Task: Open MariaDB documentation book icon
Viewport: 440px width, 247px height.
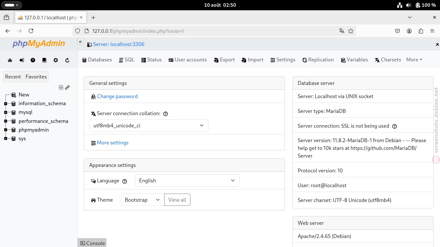Action: pos(44,60)
